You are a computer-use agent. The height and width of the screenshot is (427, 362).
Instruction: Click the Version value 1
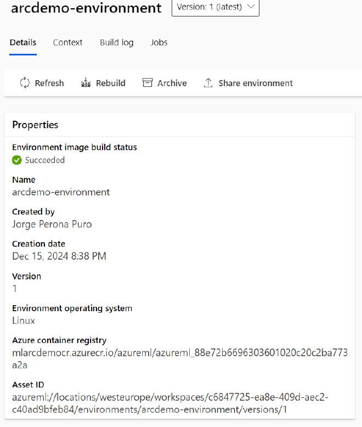(15, 288)
